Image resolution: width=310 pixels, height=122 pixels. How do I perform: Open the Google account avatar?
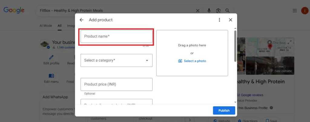pos(305,11)
